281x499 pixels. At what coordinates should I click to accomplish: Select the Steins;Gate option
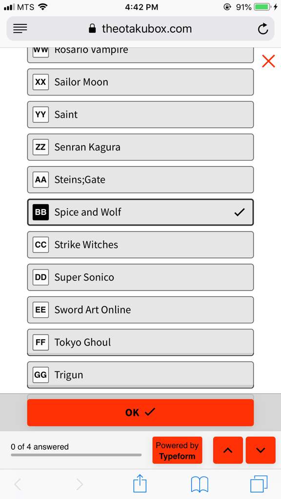[x=140, y=180]
